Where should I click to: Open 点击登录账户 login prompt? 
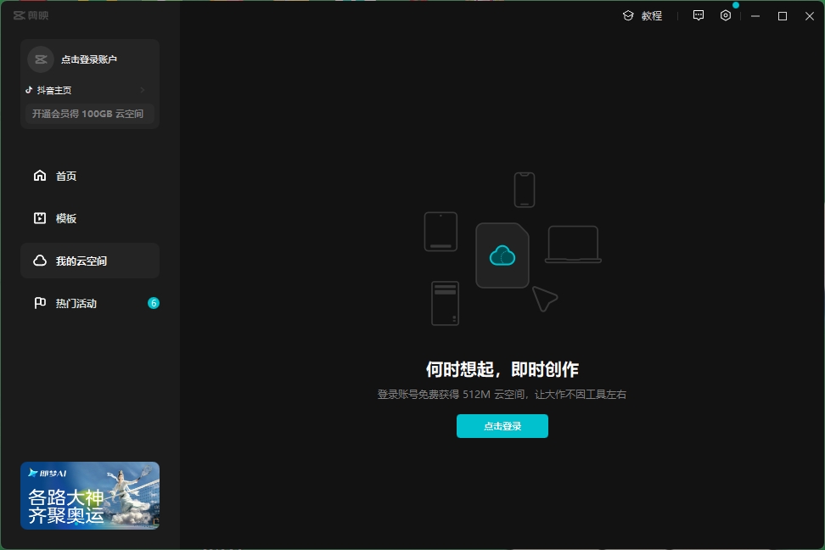point(89,59)
